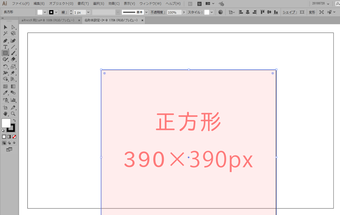Reset to default fill and stroke
340x215 pixels.
pos(3,131)
